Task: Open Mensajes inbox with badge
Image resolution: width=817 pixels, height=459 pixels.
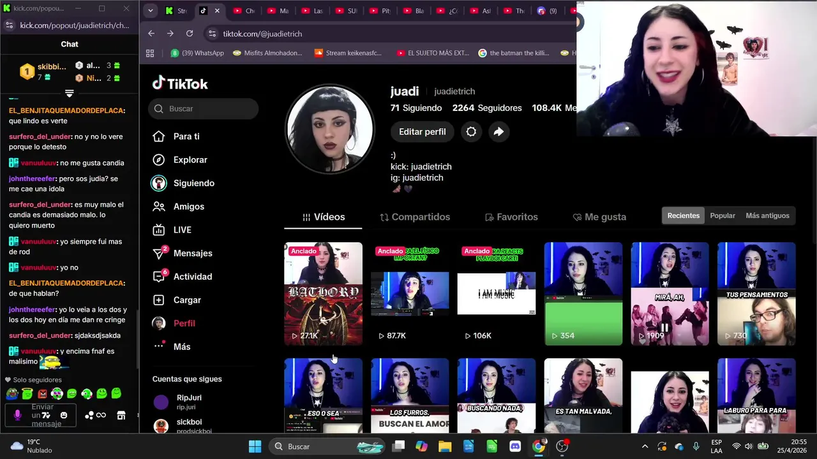Action: (x=183, y=253)
